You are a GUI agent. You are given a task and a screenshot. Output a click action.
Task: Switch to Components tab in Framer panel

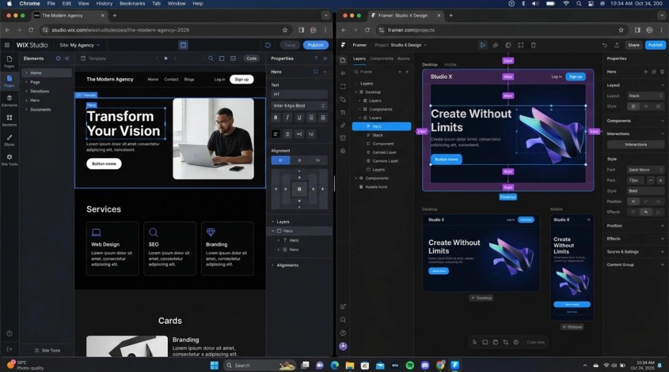click(x=381, y=59)
